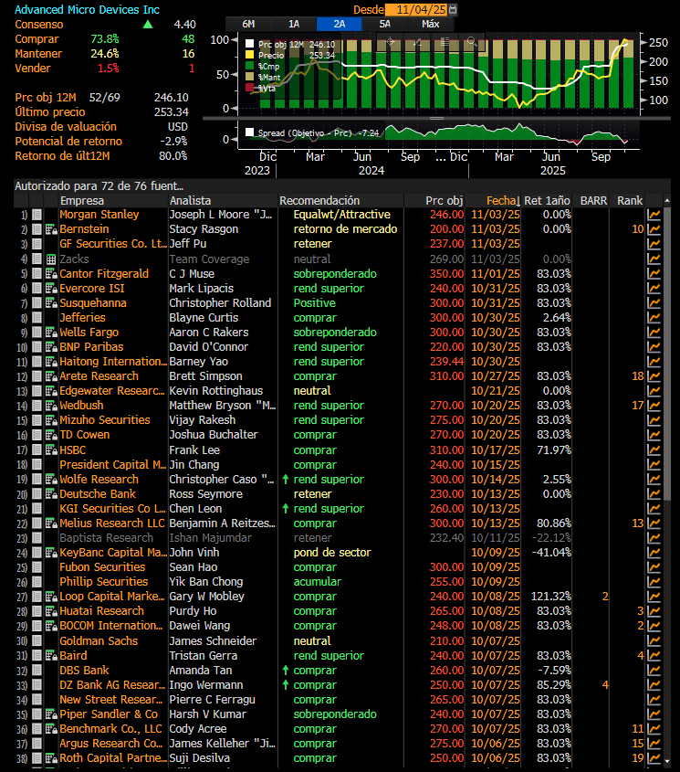Select analyst Stacy Rasgon

204,229
